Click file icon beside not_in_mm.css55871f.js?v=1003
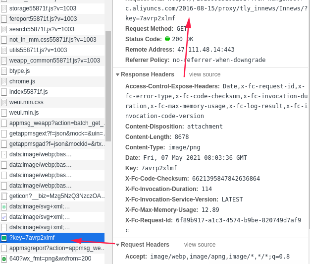The height and width of the screenshot is (264, 310). click(x=4, y=40)
